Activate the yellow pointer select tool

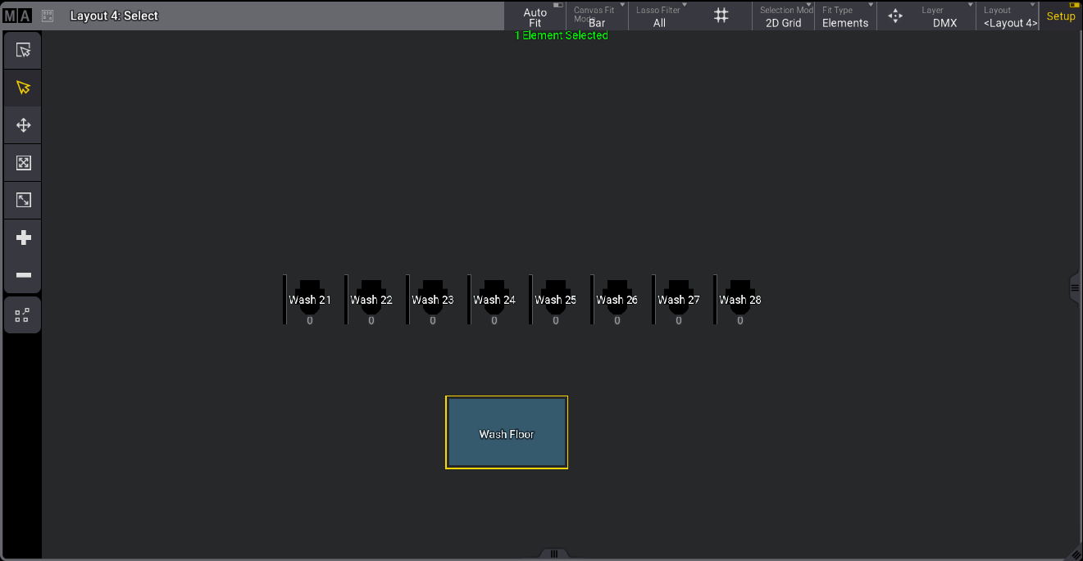coord(23,88)
